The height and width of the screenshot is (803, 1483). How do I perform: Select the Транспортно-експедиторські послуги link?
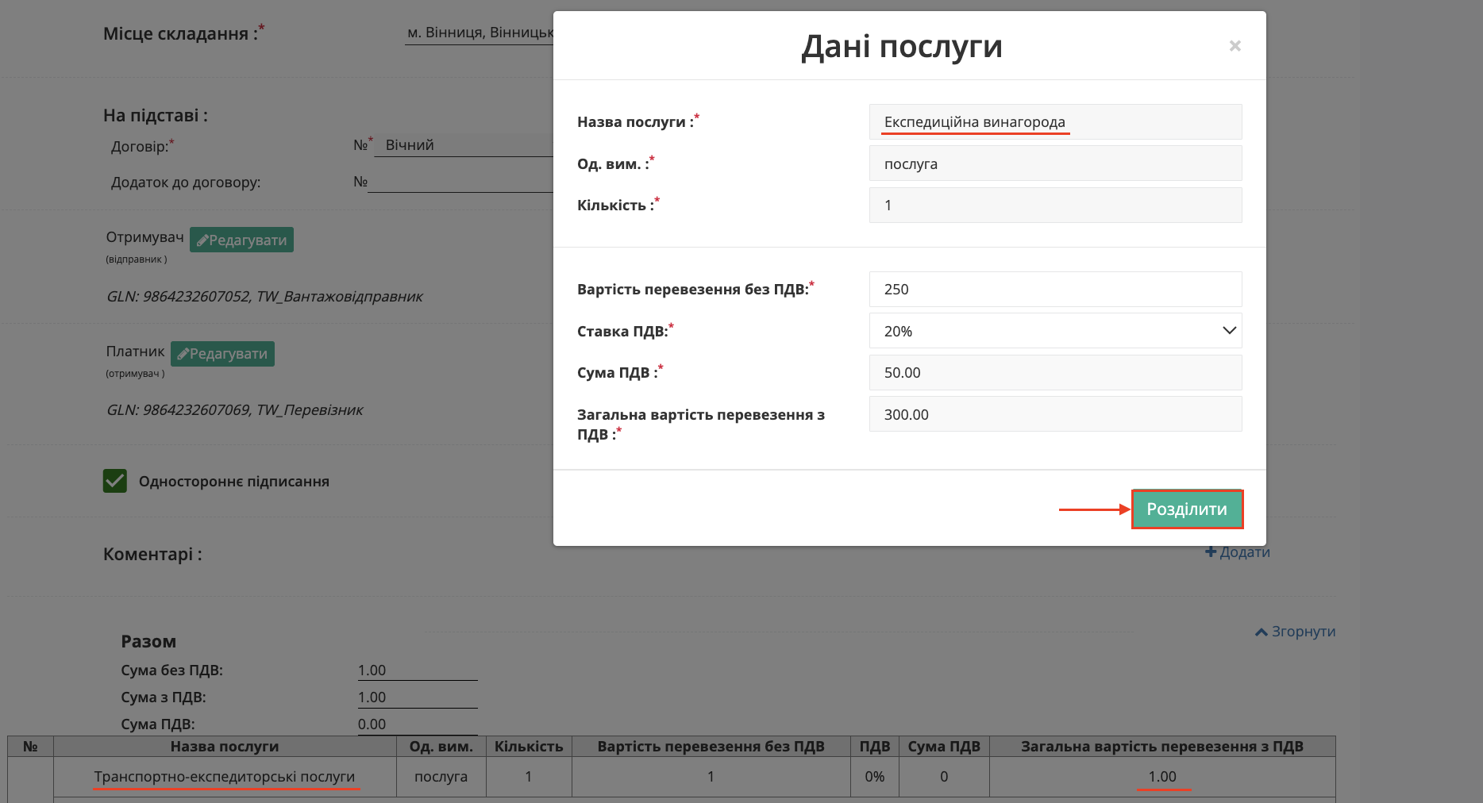tap(225, 777)
